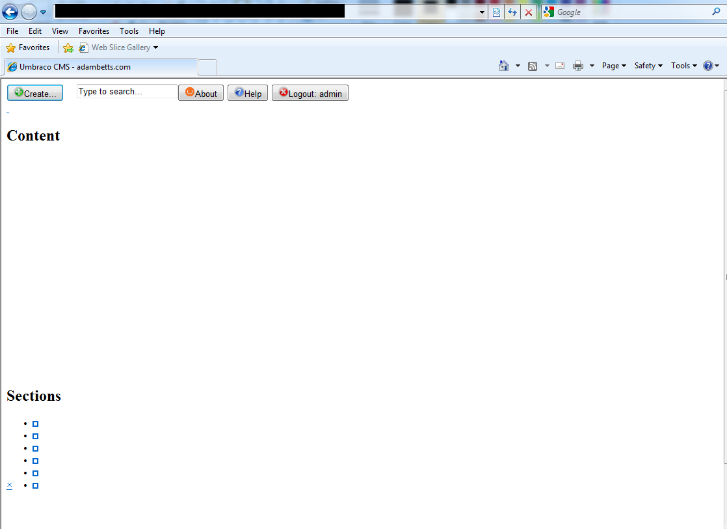The height and width of the screenshot is (529, 727).
Task: Click the blue Help question mark icon
Action: [708, 66]
